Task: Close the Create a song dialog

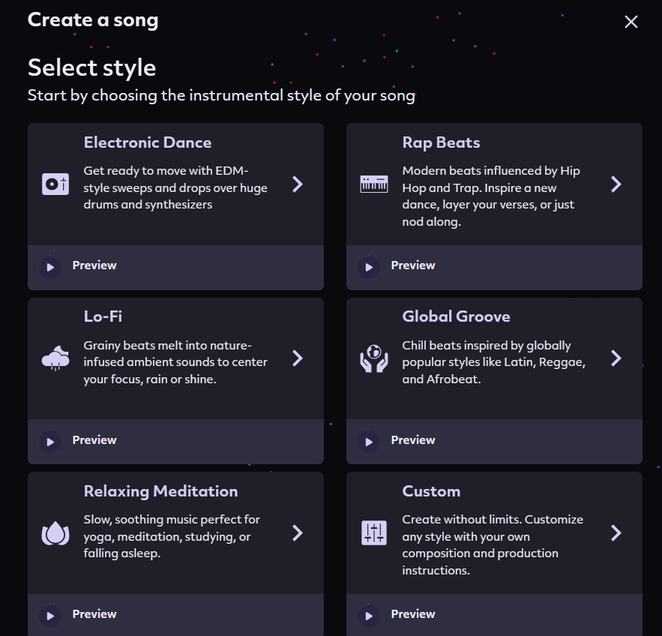Action: [631, 22]
